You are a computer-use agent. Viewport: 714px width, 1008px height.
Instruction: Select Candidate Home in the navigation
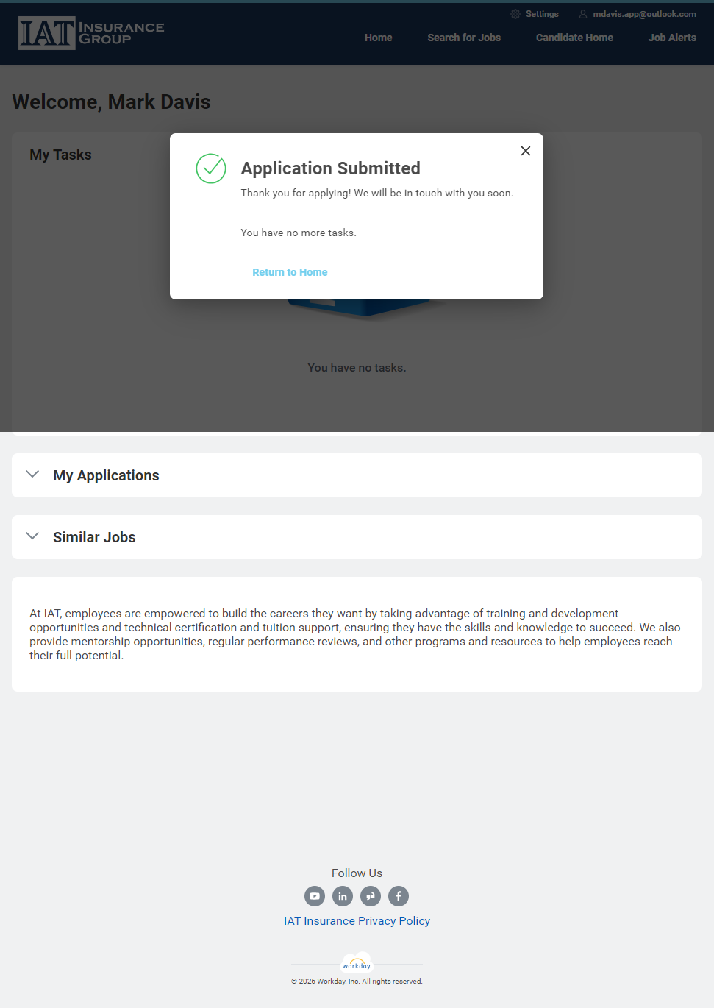(x=574, y=38)
